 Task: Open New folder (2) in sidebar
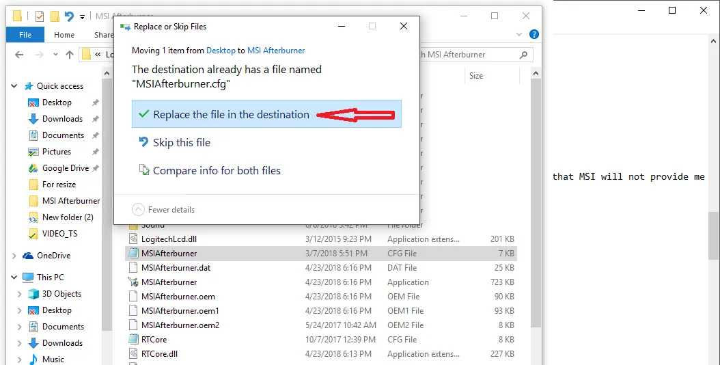(68, 217)
